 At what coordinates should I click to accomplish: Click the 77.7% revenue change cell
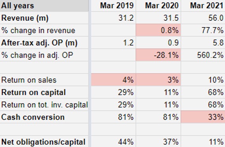203,30
